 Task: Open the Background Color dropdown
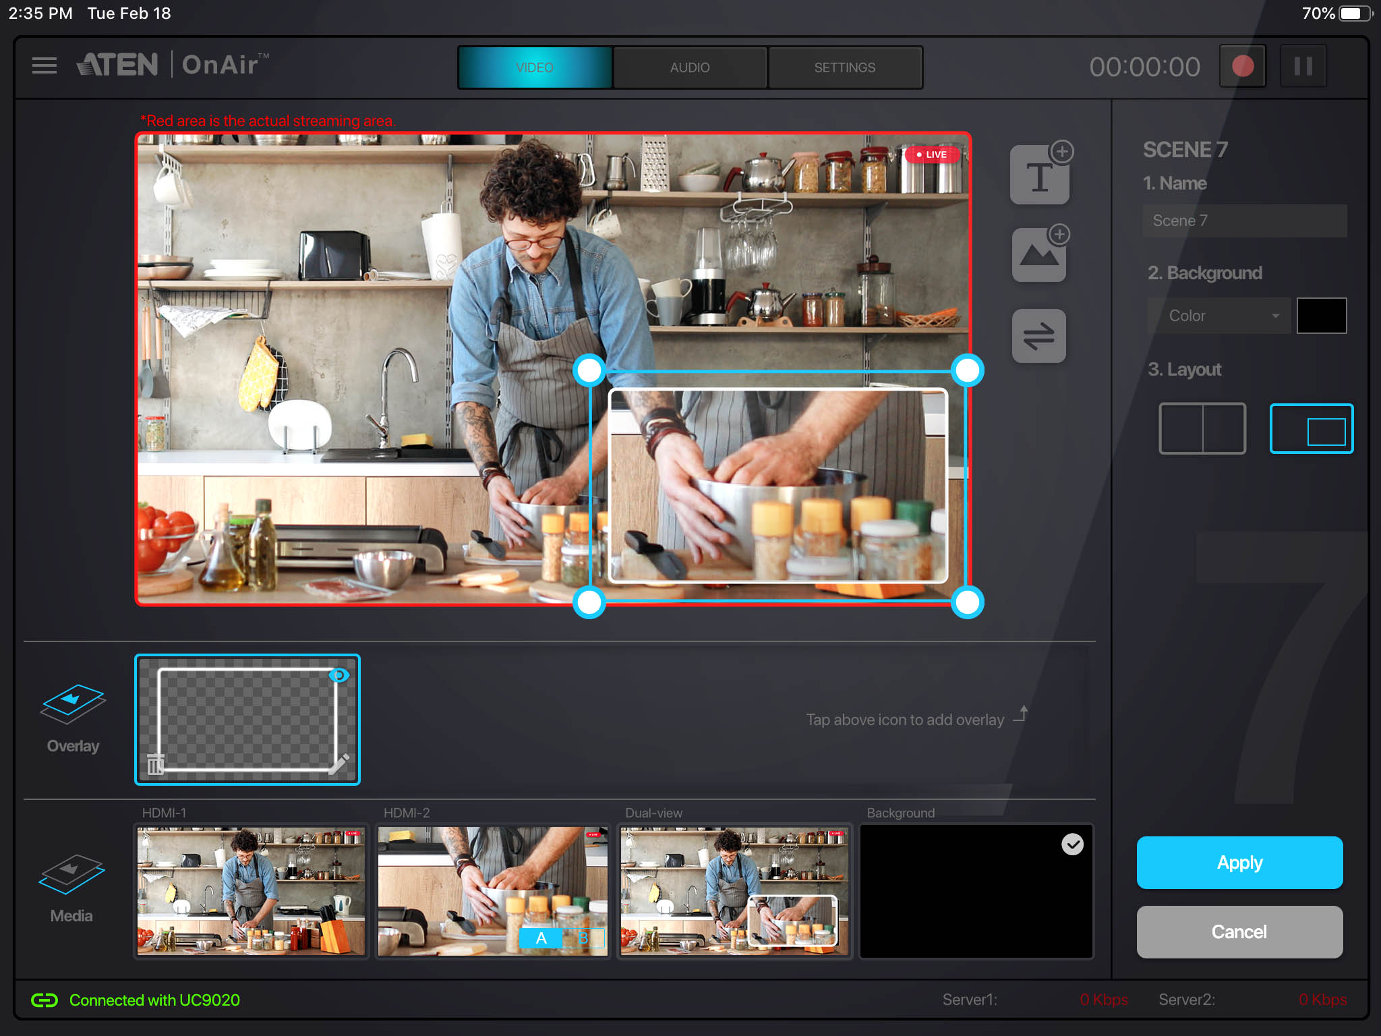[1219, 316]
